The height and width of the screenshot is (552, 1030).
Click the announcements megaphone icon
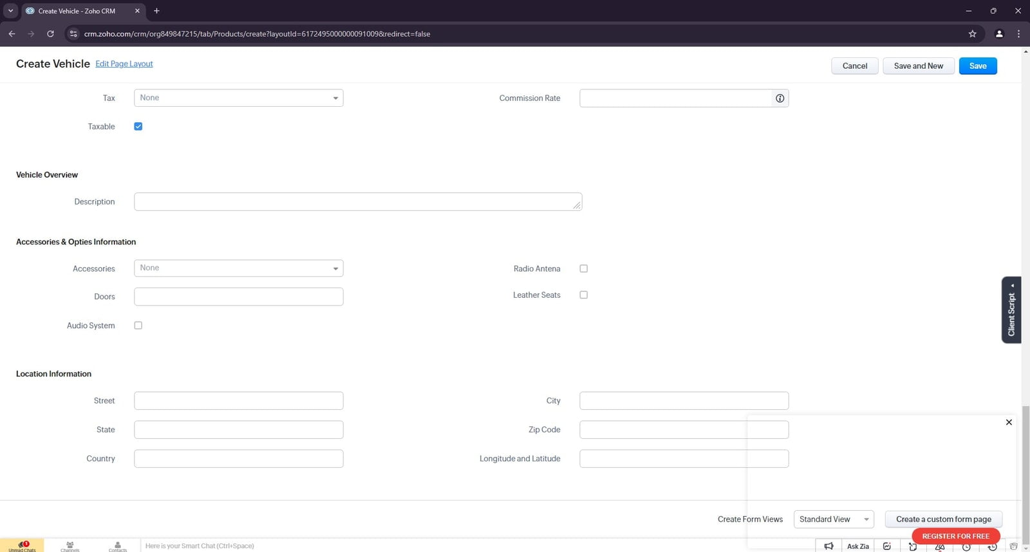(x=829, y=546)
